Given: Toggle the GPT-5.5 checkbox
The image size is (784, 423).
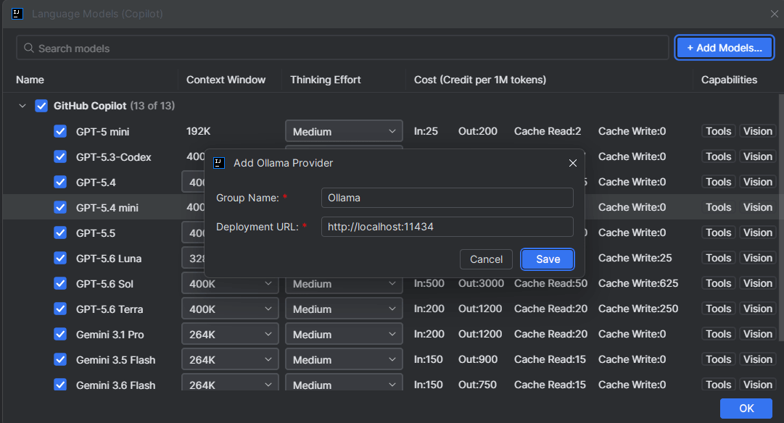Looking at the screenshot, I should (60, 233).
